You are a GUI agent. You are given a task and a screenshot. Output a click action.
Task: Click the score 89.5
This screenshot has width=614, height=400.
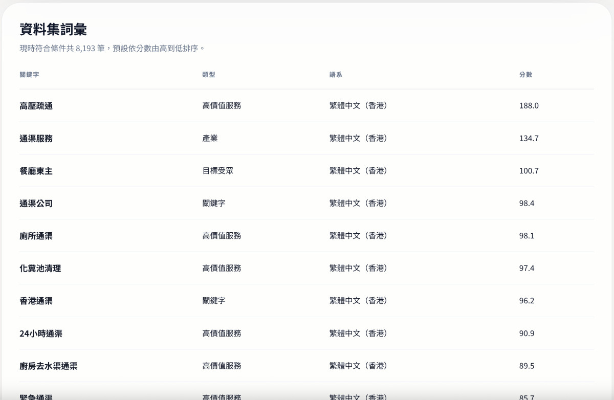click(527, 366)
